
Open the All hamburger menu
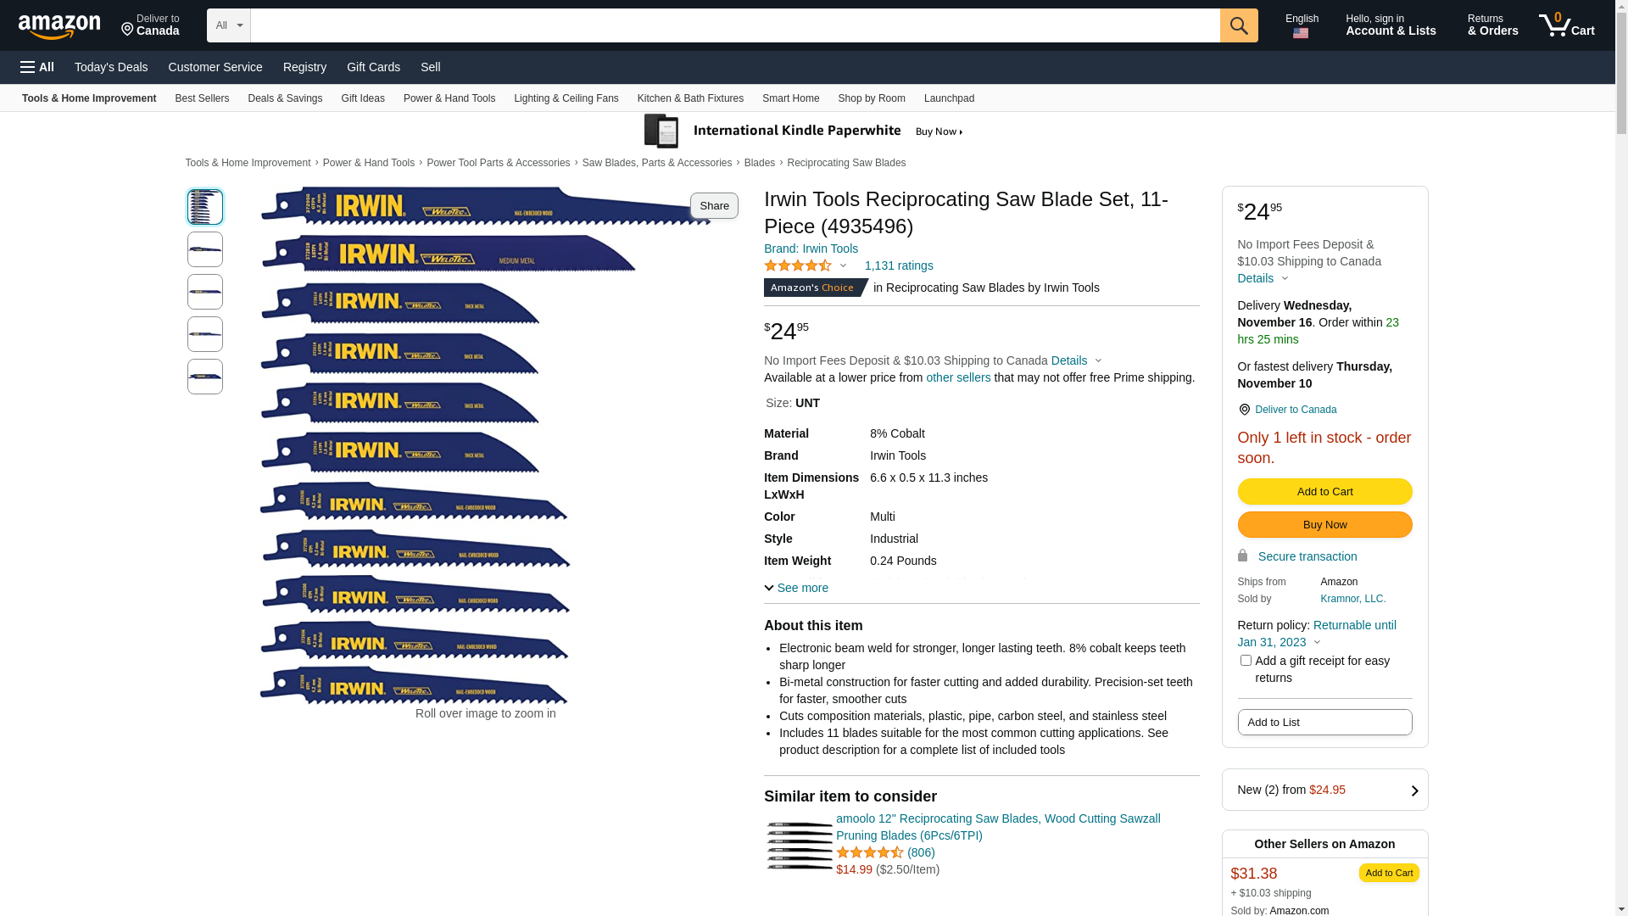37,67
